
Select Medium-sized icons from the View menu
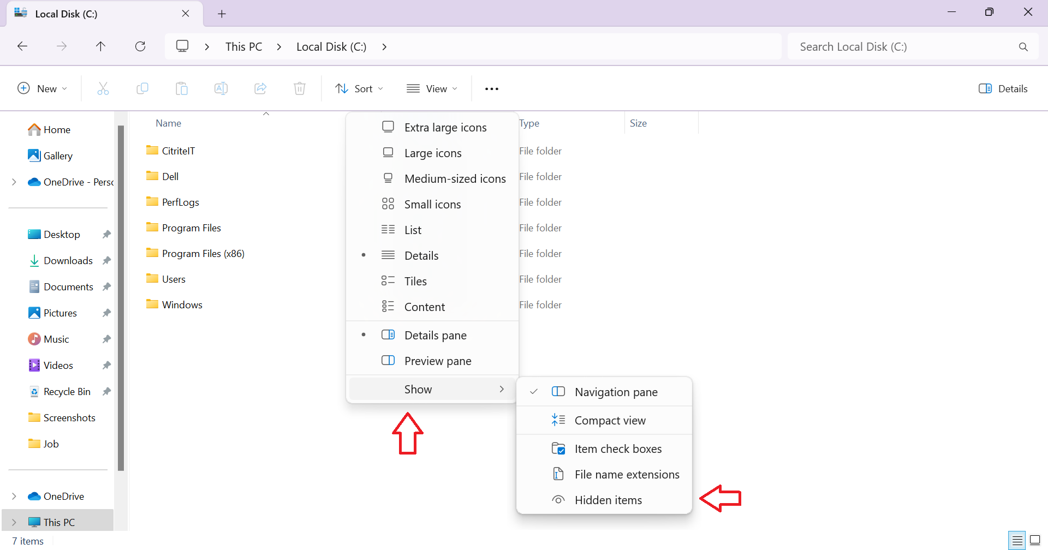click(455, 178)
